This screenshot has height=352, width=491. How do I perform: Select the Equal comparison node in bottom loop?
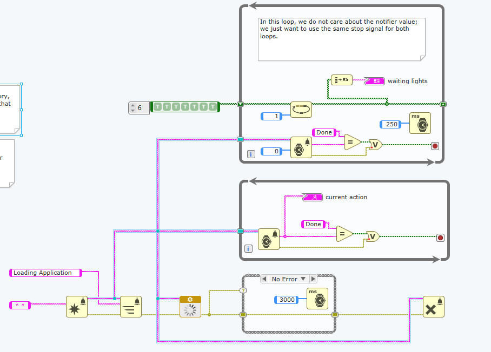[344, 234]
